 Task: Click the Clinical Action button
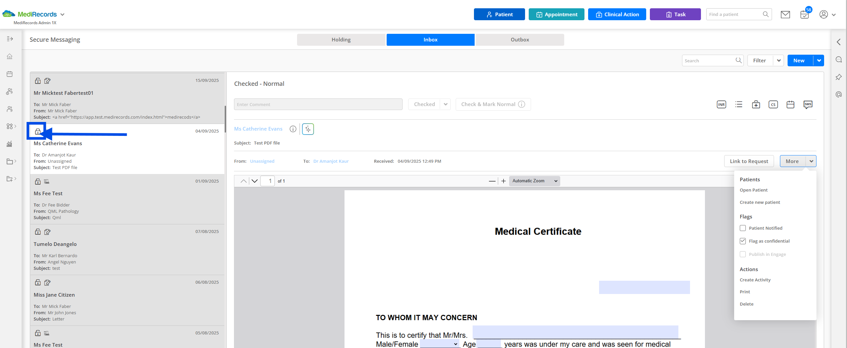click(617, 14)
